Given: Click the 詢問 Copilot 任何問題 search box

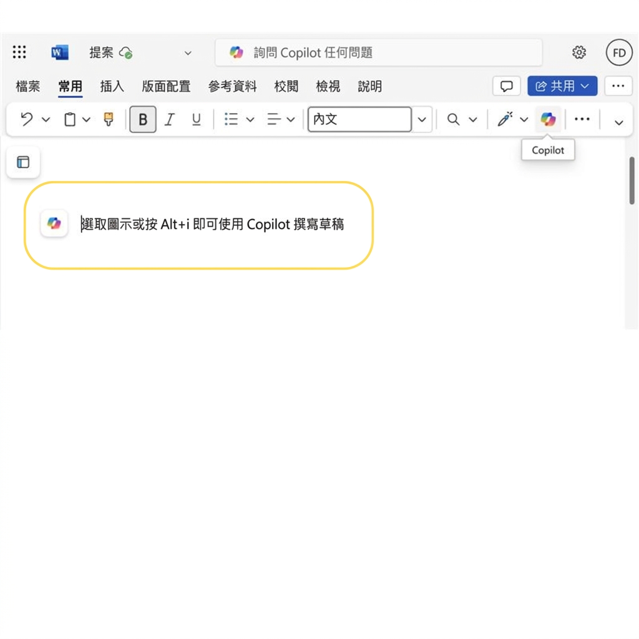Looking at the screenshot, I should (379, 52).
